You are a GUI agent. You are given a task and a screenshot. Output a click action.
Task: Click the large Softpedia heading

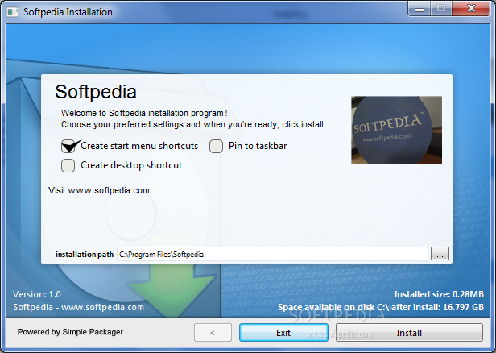click(x=96, y=92)
